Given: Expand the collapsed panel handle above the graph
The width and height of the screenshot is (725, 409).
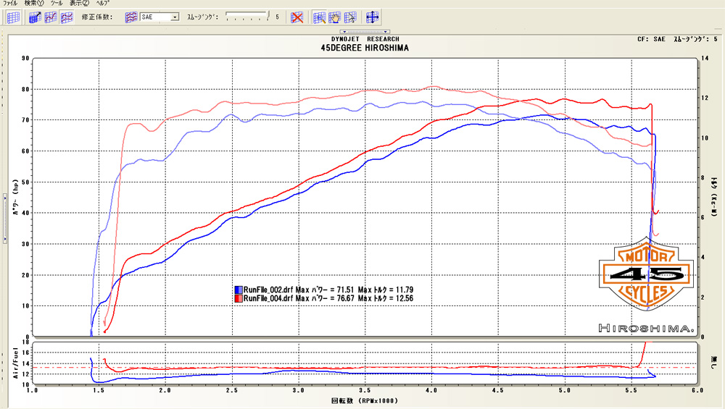Looking at the screenshot, I should (365, 32).
